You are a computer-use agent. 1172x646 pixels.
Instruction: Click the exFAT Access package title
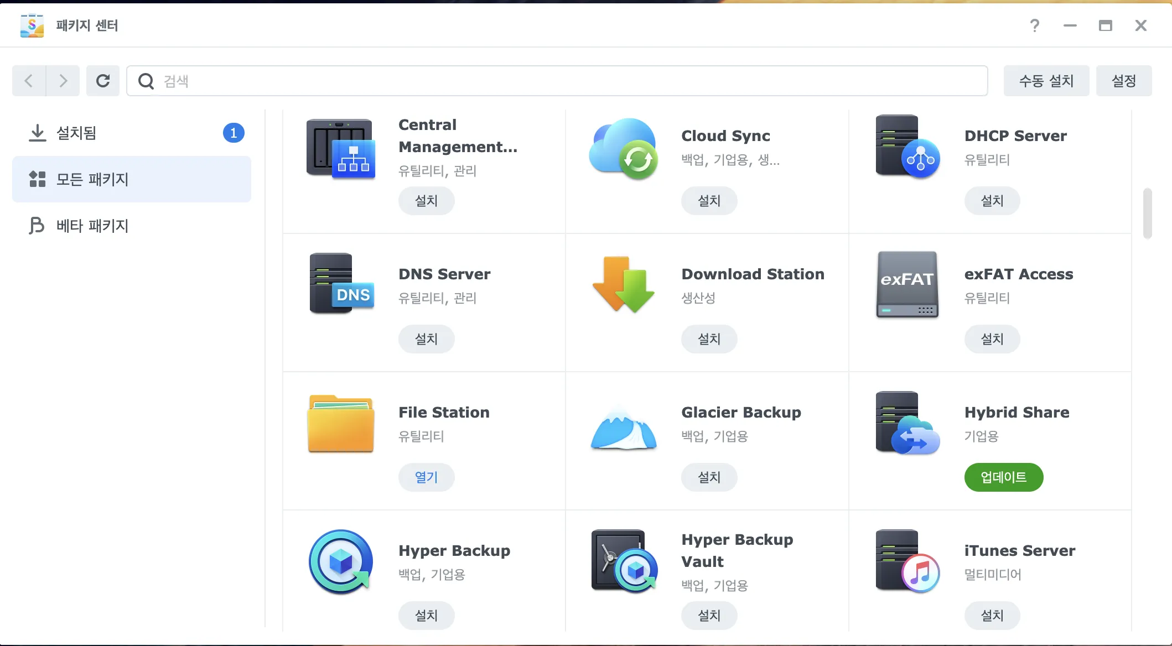(x=1019, y=274)
